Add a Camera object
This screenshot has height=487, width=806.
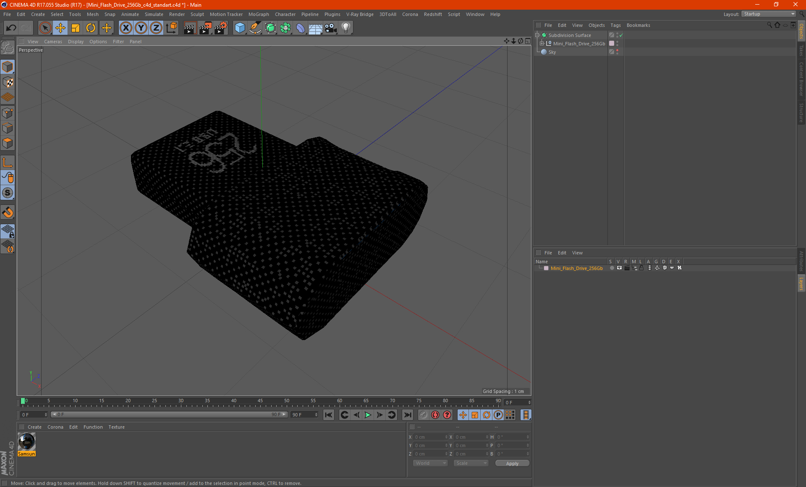pos(331,28)
